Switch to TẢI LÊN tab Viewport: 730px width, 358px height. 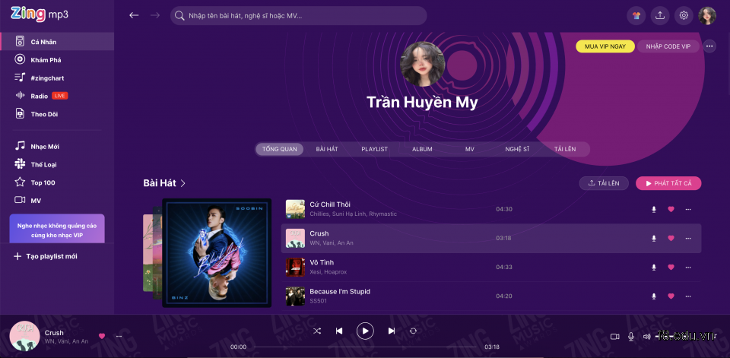(565, 150)
